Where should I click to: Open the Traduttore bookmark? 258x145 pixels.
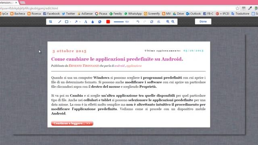(240, 14)
